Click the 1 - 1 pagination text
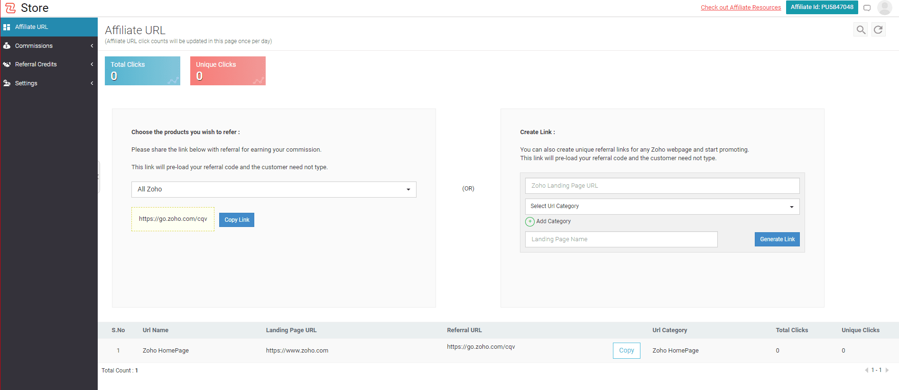This screenshot has width=899, height=390. 876,370
